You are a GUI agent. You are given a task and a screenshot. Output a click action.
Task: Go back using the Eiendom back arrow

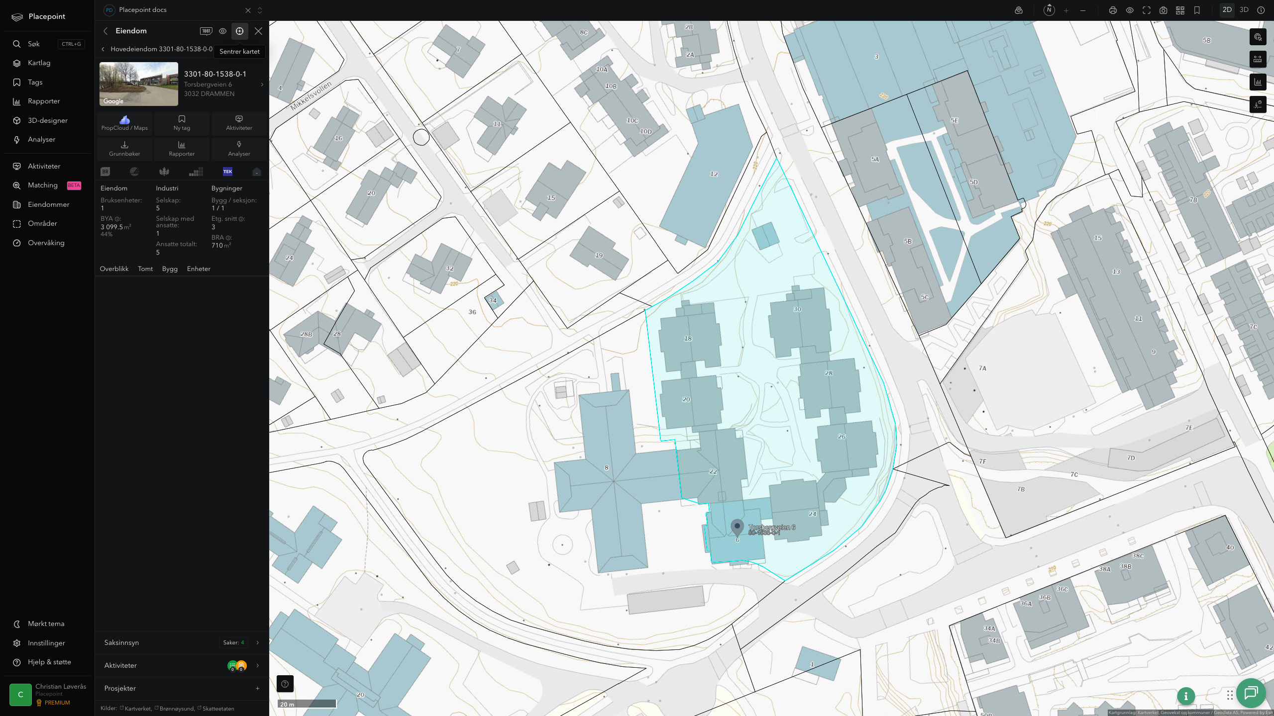tap(106, 31)
